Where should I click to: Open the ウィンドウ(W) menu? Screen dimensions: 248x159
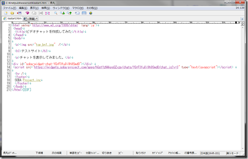pyautogui.click(x=61, y=8)
